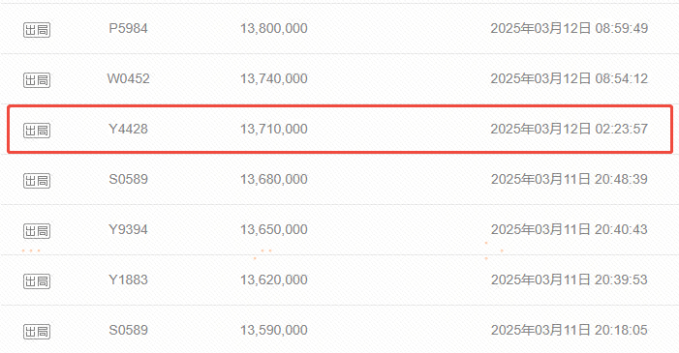Viewport: 679px width, 353px height.
Task: Click the 13,620,000 bid amount
Action: [274, 279]
